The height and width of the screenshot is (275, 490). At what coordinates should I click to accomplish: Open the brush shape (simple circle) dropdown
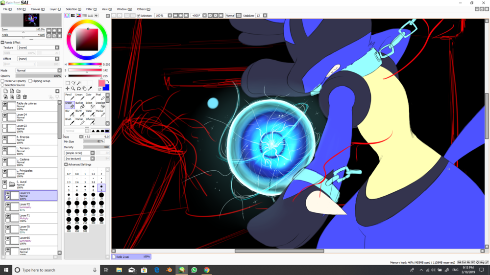pyautogui.click(x=93, y=153)
